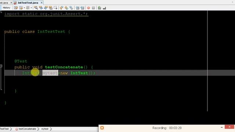Click the @Test annotation
235x132 pixels.
[x=21, y=61]
